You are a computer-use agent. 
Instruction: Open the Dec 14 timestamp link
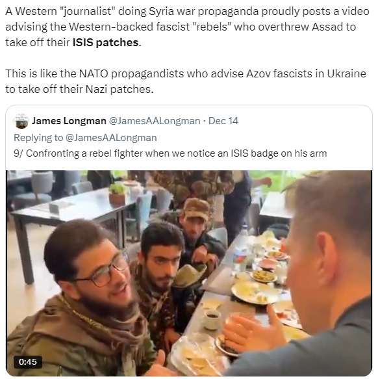click(x=223, y=121)
